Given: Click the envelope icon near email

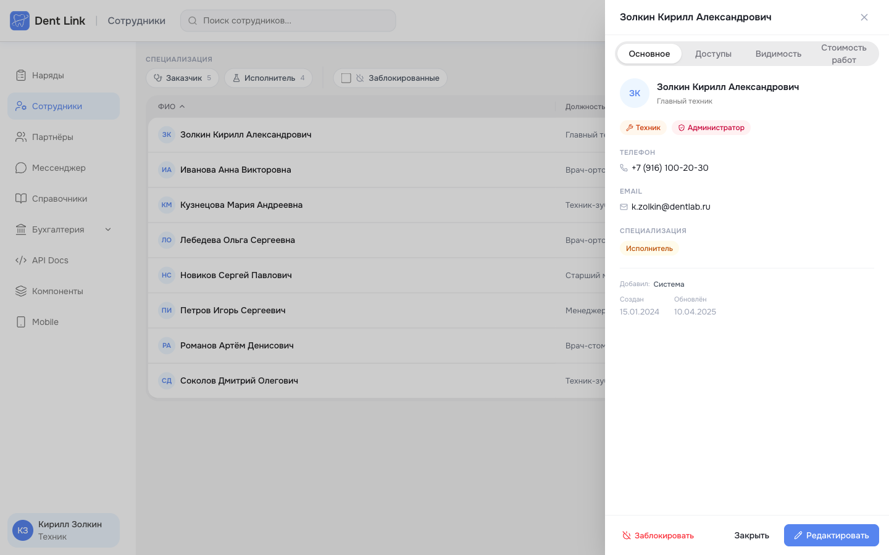Looking at the screenshot, I should click(x=624, y=207).
